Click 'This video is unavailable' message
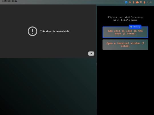 [54, 31]
